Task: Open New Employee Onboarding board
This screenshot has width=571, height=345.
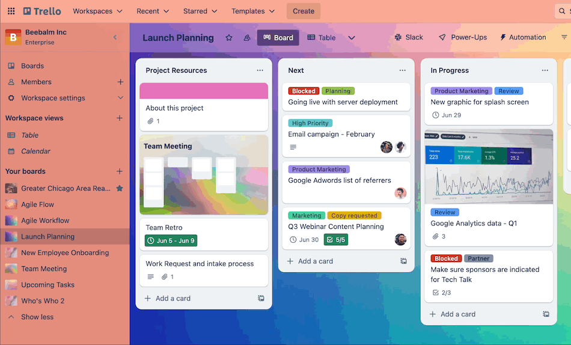Action: coord(65,252)
